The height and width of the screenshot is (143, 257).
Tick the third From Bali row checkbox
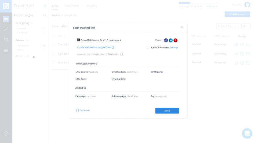coord(54,63)
